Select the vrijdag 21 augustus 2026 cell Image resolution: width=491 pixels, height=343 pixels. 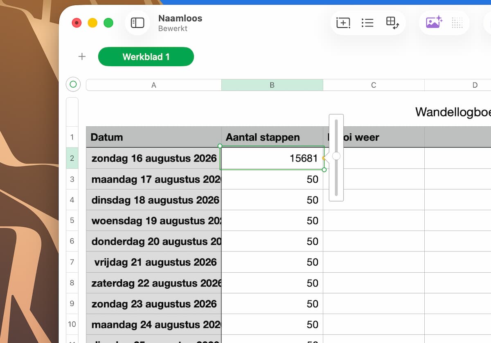click(x=154, y=262)
